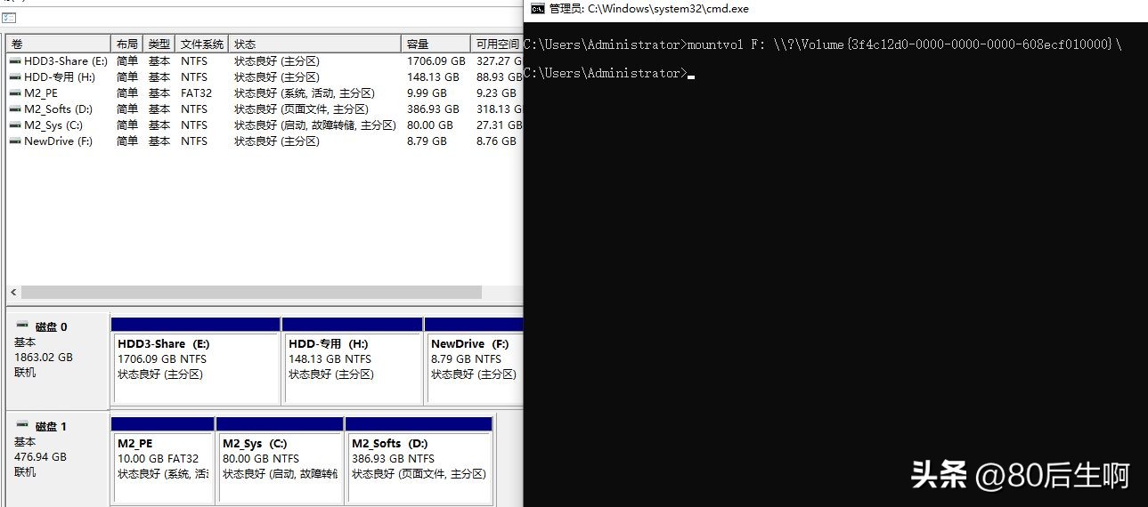Click the drive icon beside HDD3-Share (E:) row

[x=14, y=61]
